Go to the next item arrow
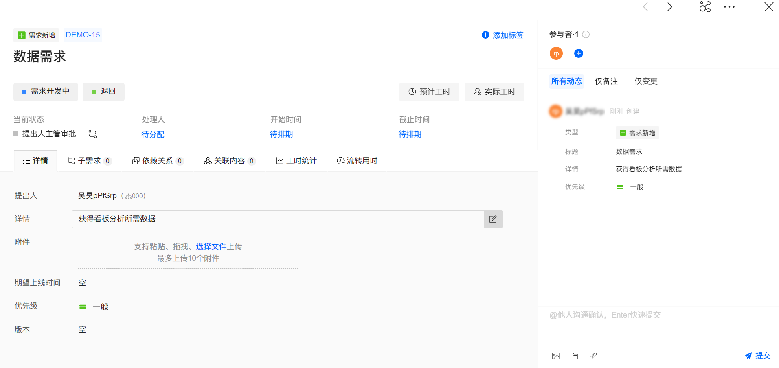This screenshot has height=368, width=779. click(x=670, y=7)
